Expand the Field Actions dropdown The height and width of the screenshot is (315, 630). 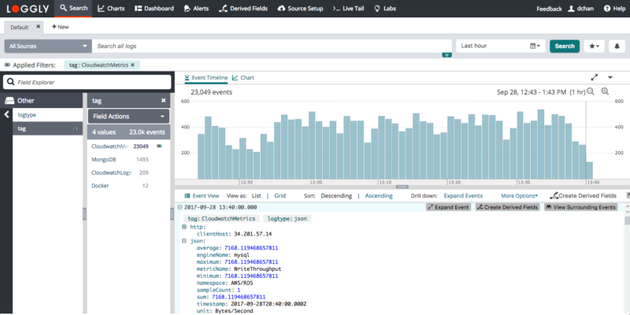(128, 116)
